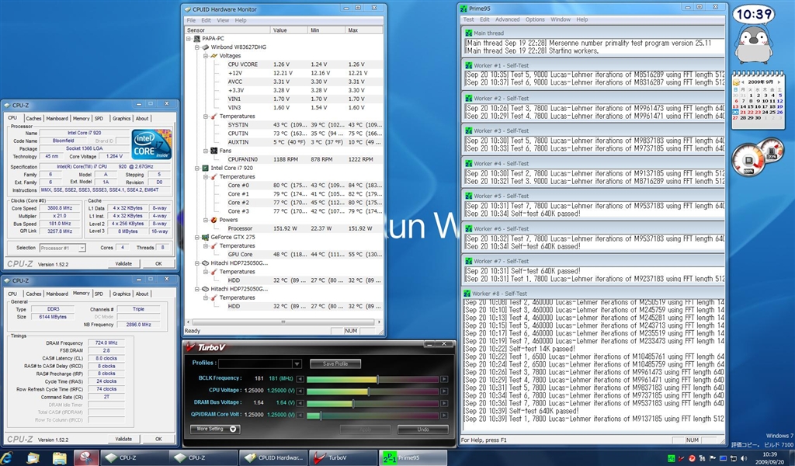This screenshot has height=466, width=795.
Task: Click the Value column header
Action: [289, 30]
